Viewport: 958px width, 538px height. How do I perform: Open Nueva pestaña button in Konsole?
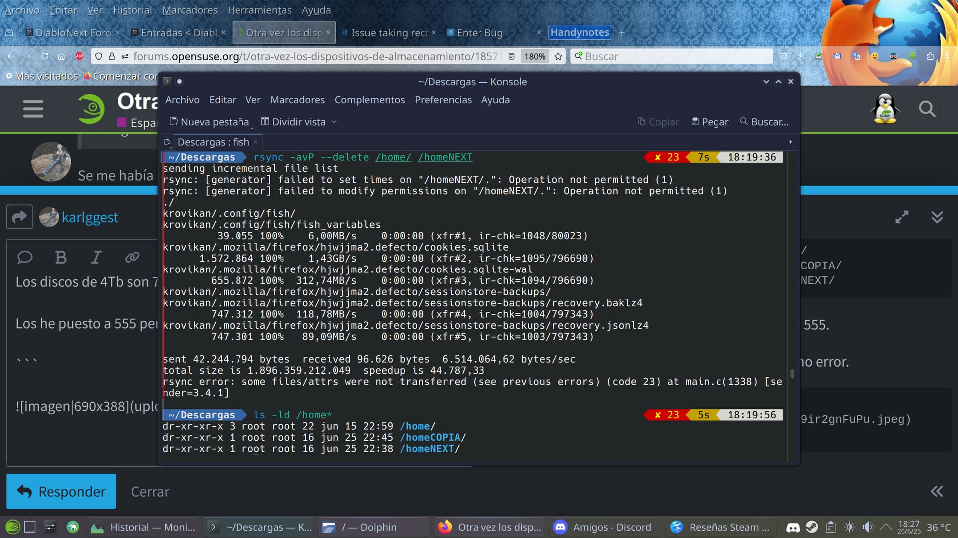[209, 122]
